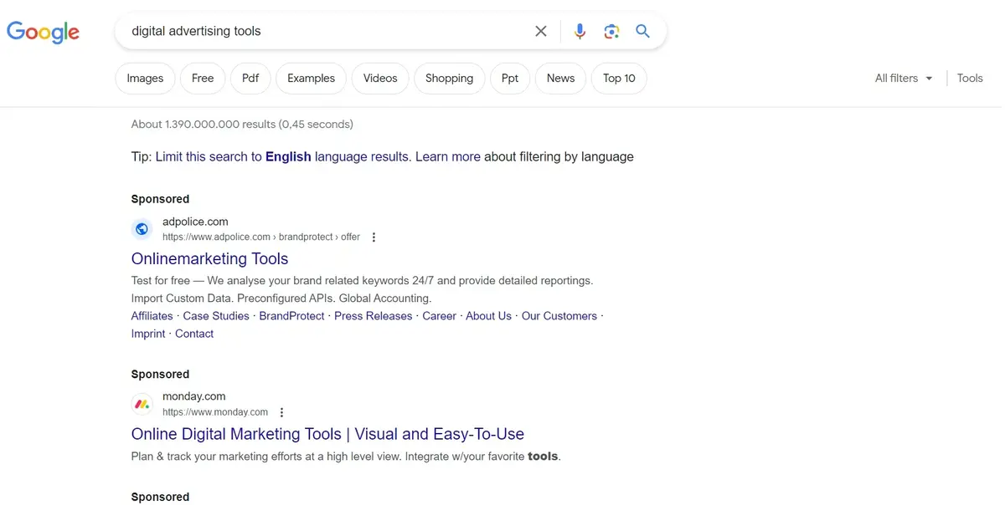Click the monday.com site favicon
The width and height of the screenshot is (1005, 505).
(x=142, y=404)
